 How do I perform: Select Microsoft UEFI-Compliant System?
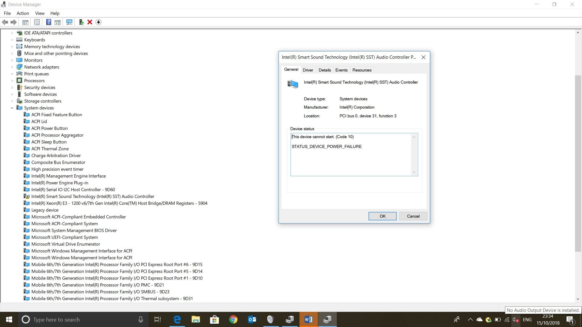click(x=65, y=237)
